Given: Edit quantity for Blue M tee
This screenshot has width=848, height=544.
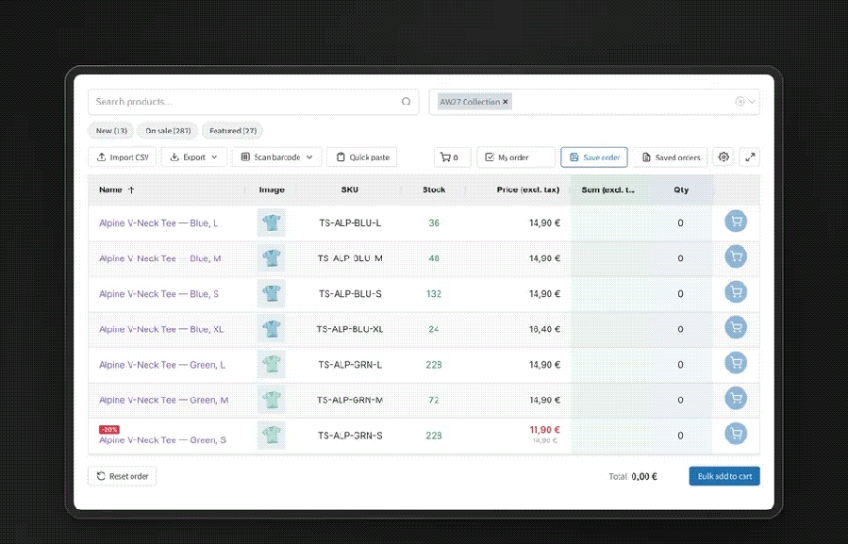Looking at the screenshot, I should tap(680, 258).
